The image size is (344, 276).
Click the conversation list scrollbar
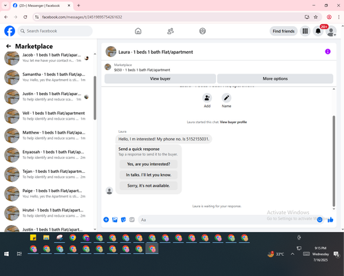click(x=95, y=98)
